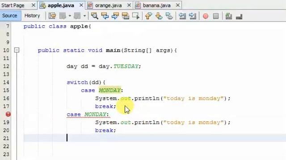This screenshot has width=286, height=160.
Task: Click line number 21 in gutter
Action: pyautogui.click(x=6, y=138)
